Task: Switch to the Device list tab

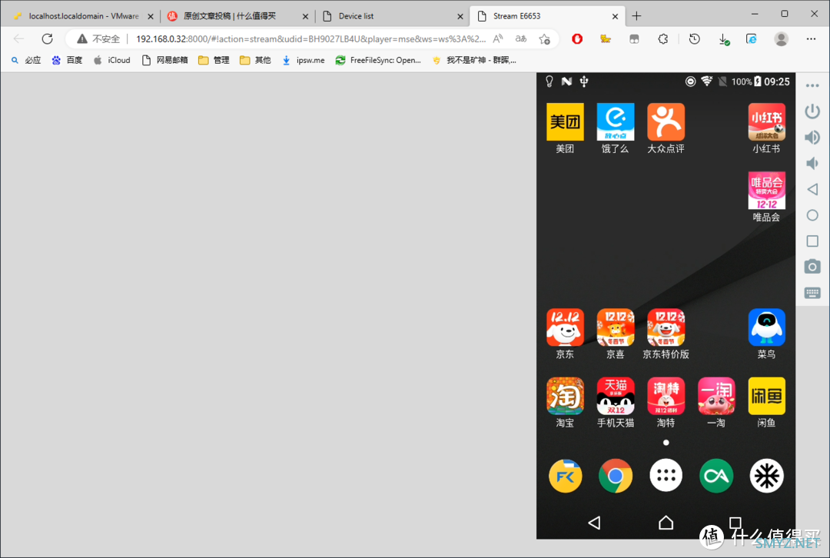Action: pos(392,16)
